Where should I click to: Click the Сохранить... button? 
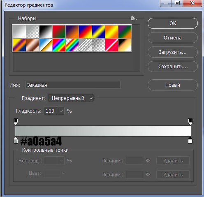tap(173, 67)
